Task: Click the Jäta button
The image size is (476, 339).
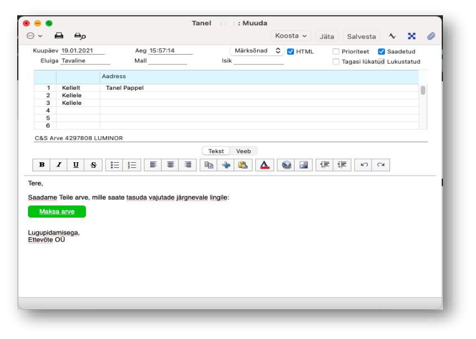Action: click(326, 36)
